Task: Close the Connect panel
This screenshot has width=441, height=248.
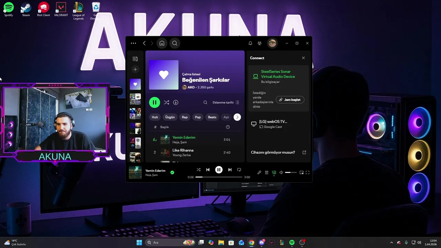Action: click(303, 58)
